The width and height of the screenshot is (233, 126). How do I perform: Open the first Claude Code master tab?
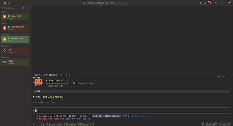click(15, 17)
